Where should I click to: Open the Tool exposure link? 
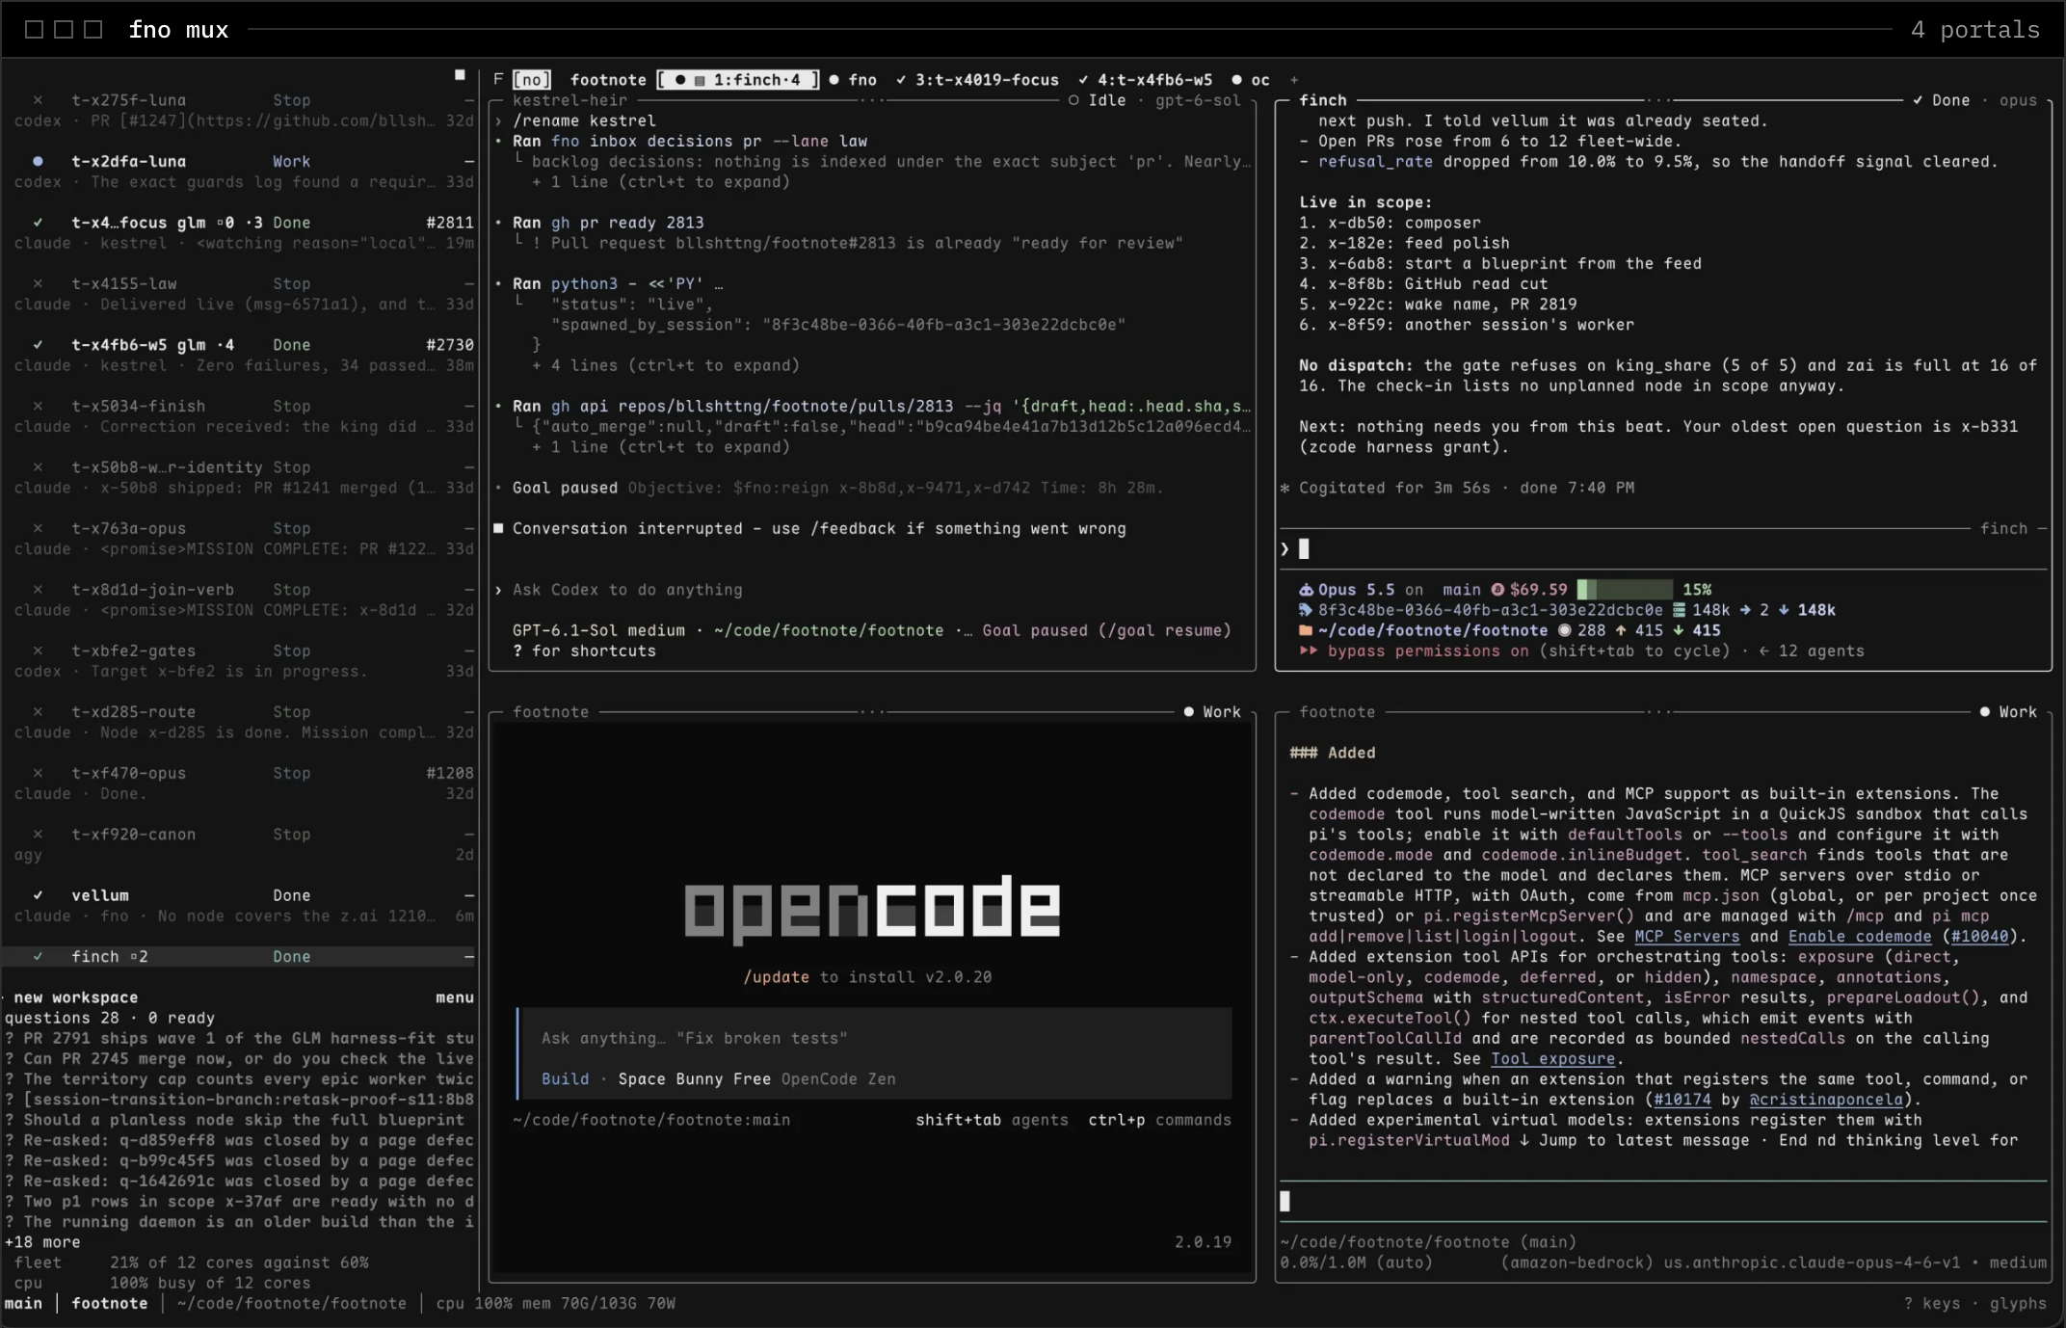click(1552, 1059)
